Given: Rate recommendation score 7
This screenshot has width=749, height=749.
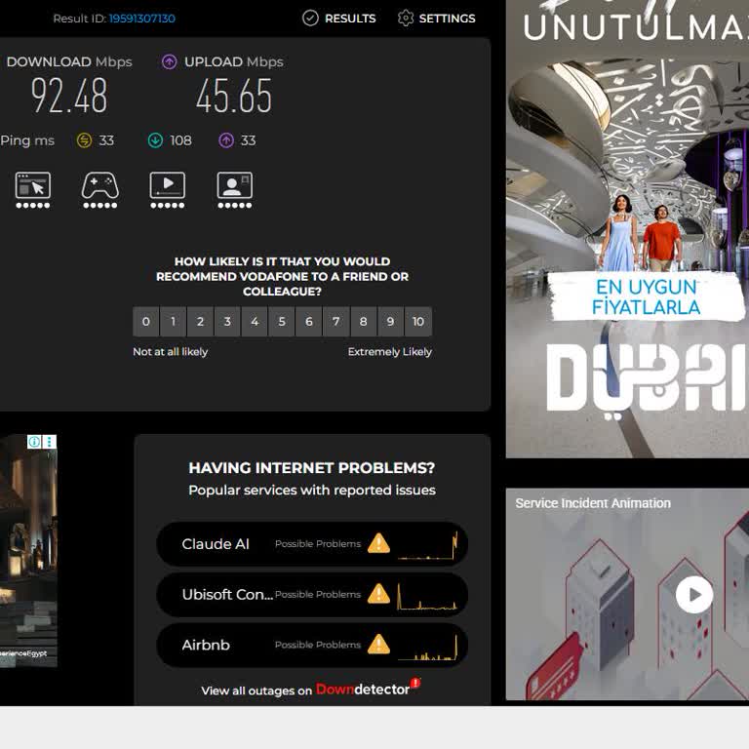Looking at the screenshot, I should 336,322.
